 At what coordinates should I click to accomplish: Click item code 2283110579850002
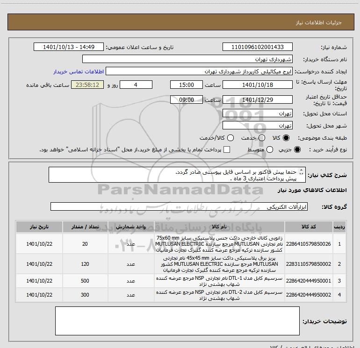[309, 264]
